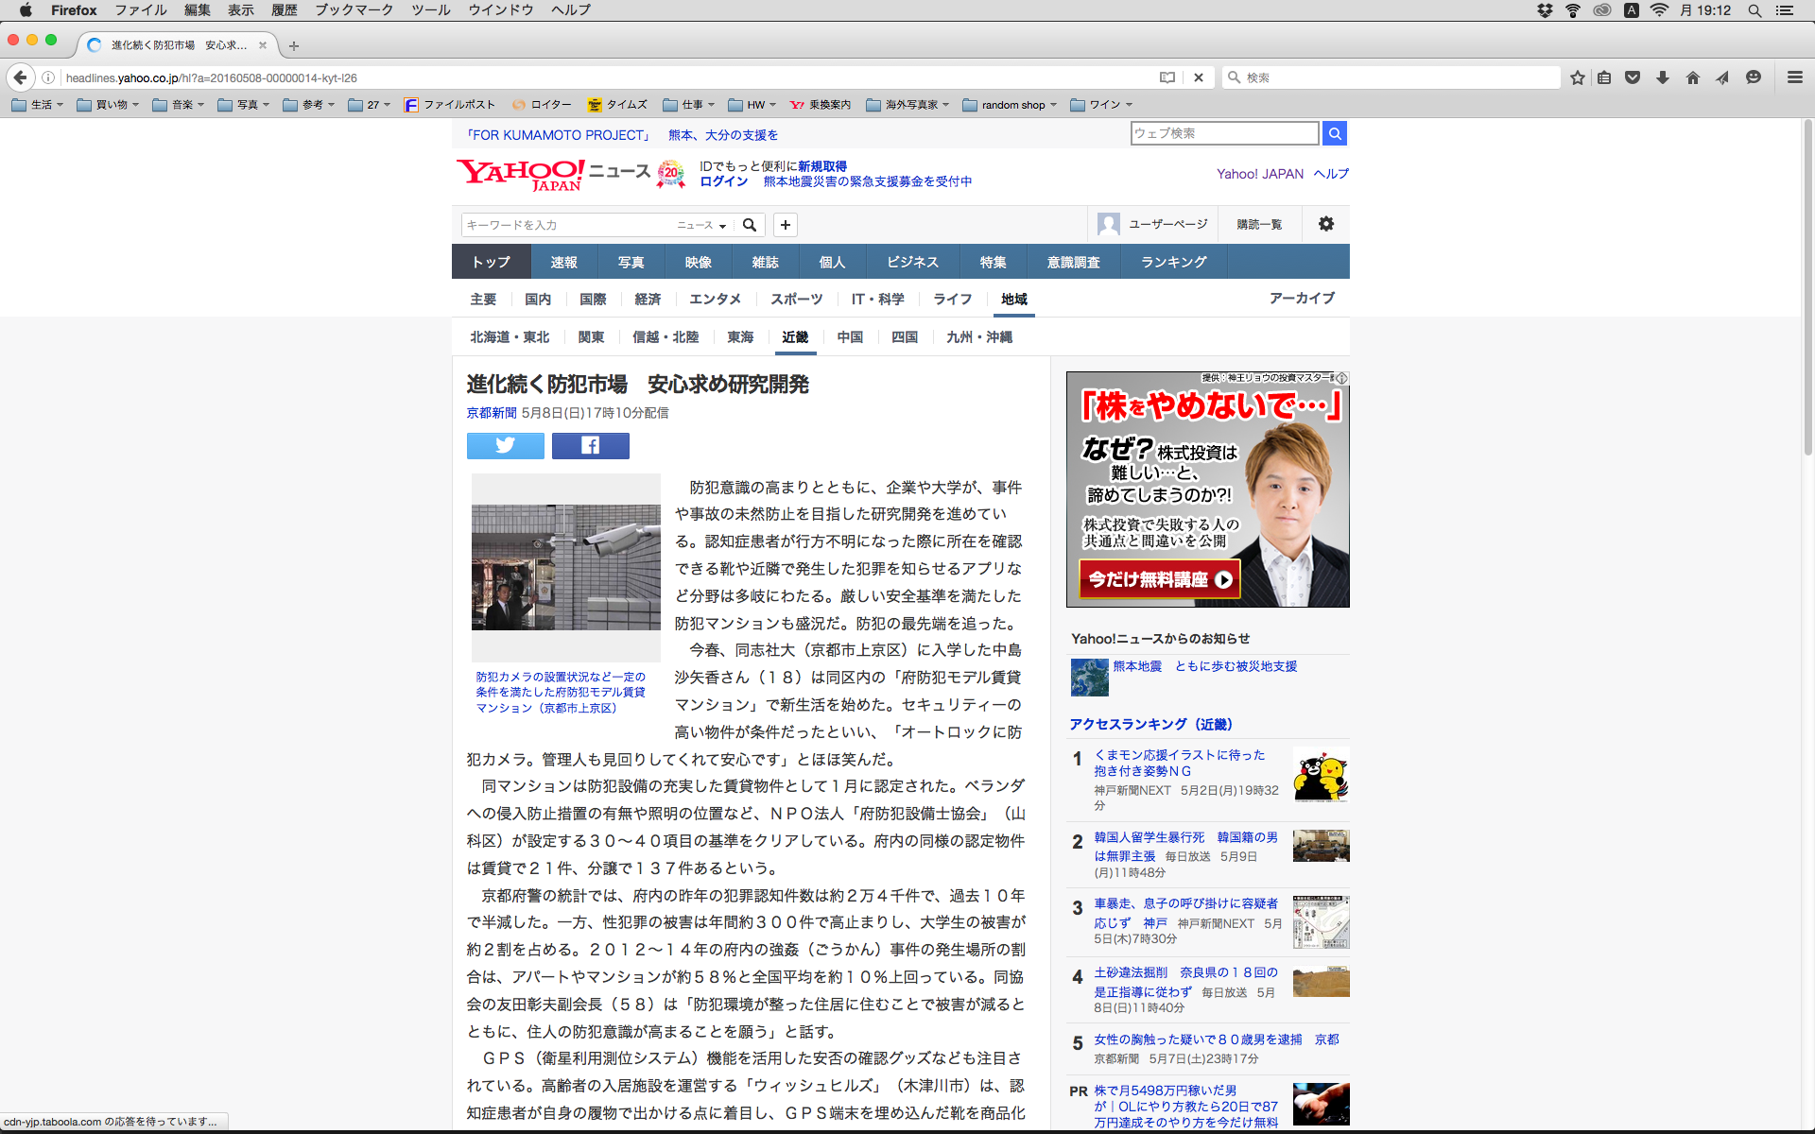Image resolution: width=1815 pixels, height=1134 pixels.
Task: Open Yahoo News settings gear icon
Action: [1325, 224]
